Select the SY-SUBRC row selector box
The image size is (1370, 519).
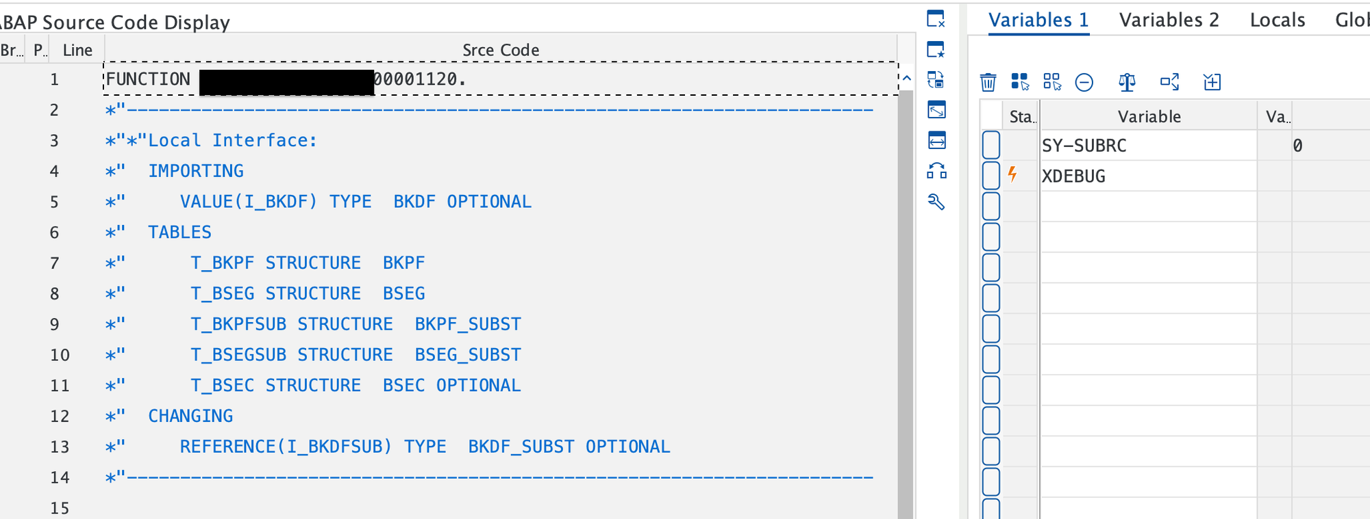pyautogui.click(x=991, y=145)
